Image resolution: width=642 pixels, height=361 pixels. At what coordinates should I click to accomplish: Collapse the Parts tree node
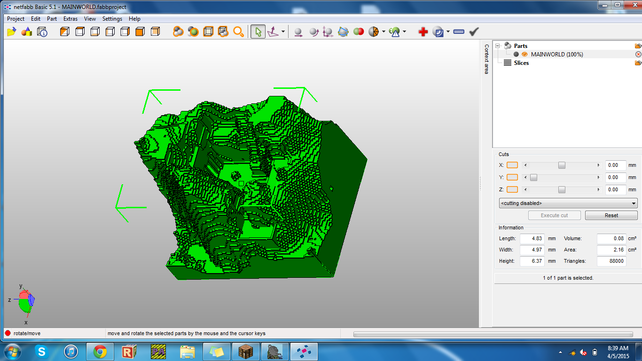pyautogui.click(x=497, y=46)
